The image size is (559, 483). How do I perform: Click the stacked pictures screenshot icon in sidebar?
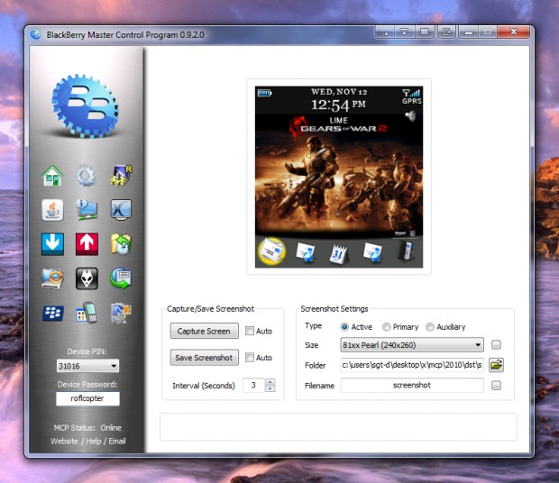tap(121, 313)
